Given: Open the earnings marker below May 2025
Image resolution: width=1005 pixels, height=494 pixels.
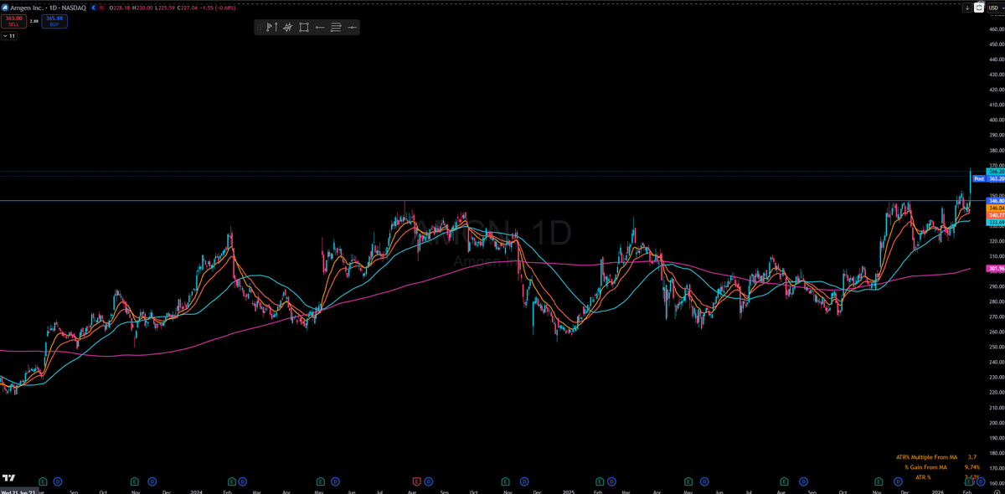Looking at the screenshot, I should [x=690, y=481].
